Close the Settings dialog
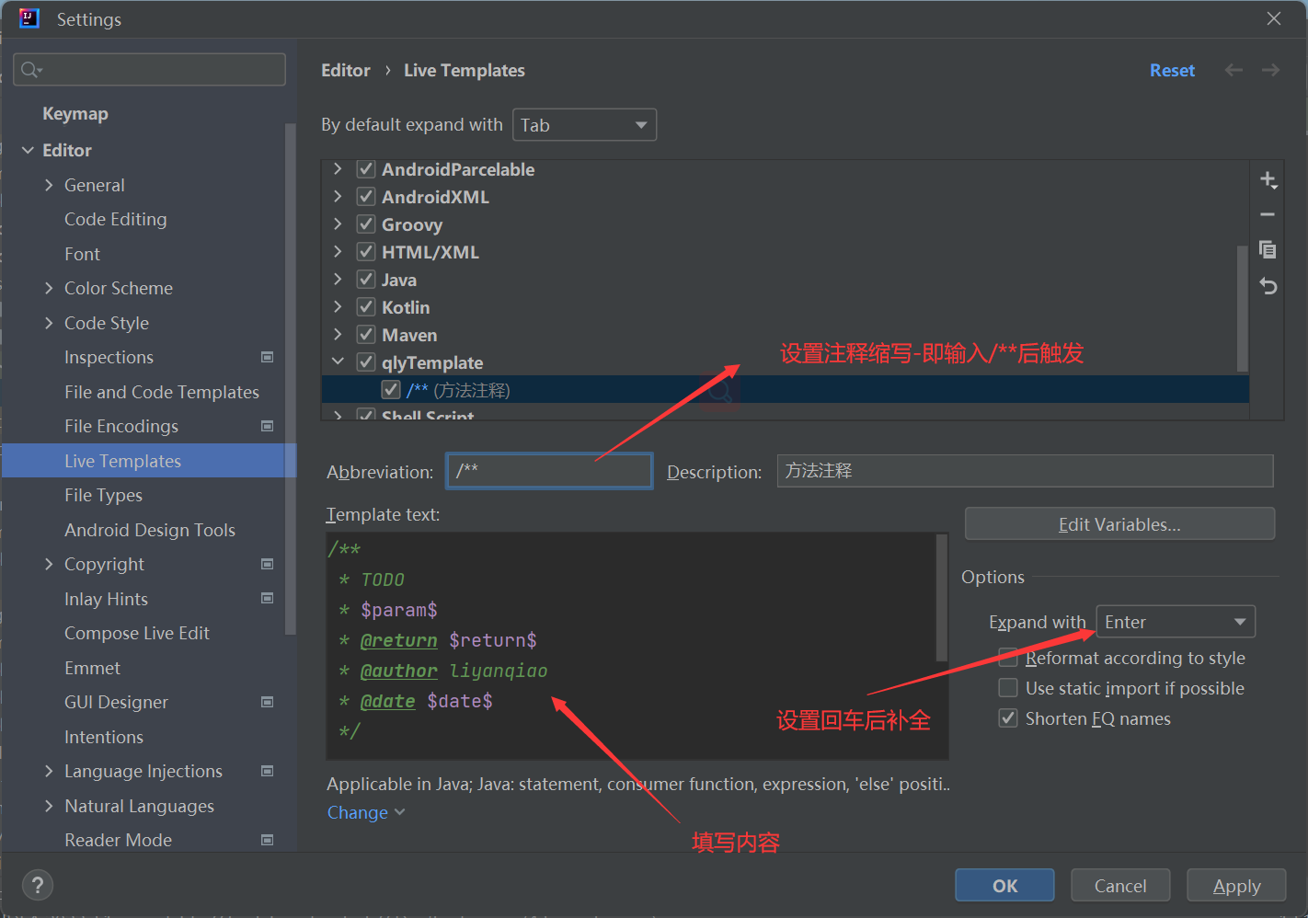This screenshot has height=918, width=1308. point(1274,18)
